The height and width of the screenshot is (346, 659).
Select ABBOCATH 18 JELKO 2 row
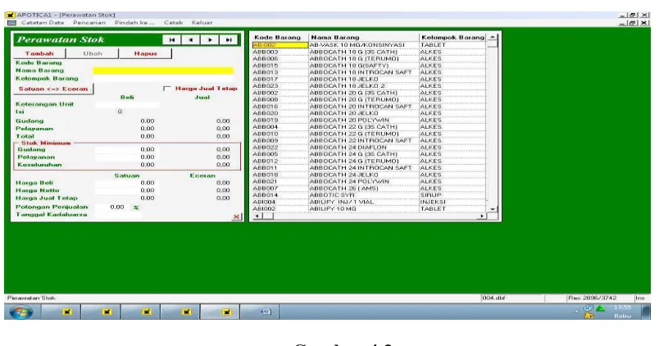[x=369, y=86]
